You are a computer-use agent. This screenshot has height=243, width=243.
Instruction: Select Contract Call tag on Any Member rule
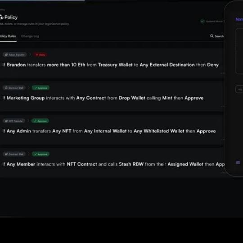pyautogui.click(x=14, y=154)
